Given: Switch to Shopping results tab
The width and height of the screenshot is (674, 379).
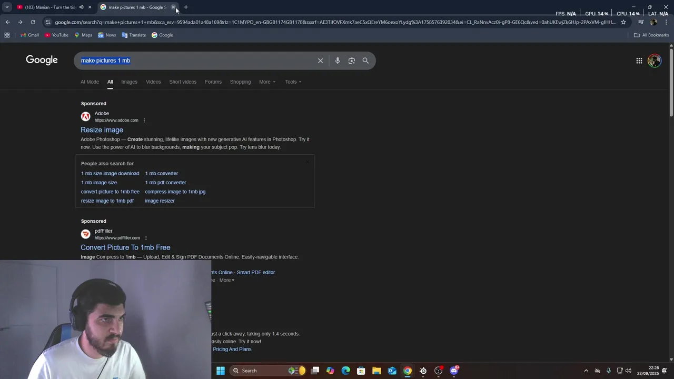Looking at the screenshot, I should tap(240, 82).
